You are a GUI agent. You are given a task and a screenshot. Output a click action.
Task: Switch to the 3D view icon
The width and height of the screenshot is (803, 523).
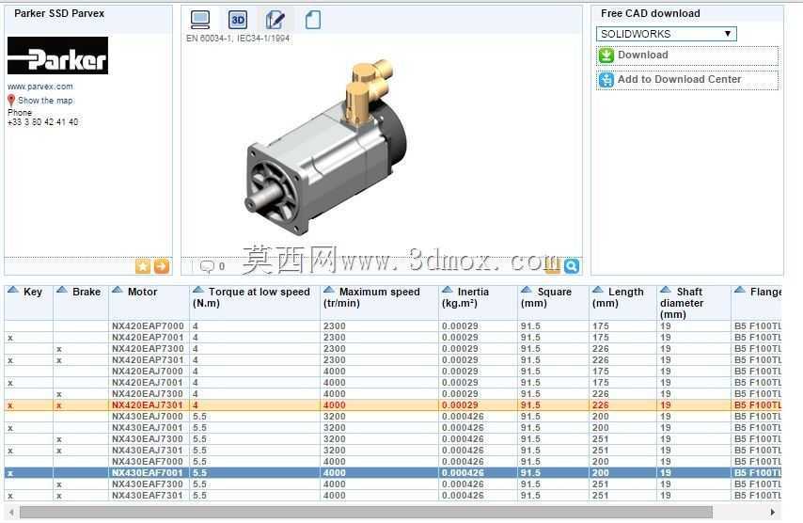pyautogui.click(x=238, y=20)
